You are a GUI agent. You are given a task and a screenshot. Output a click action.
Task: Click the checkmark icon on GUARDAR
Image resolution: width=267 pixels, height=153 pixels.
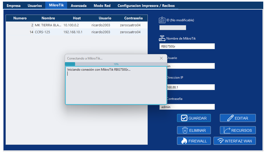click(x=184, y=118)
